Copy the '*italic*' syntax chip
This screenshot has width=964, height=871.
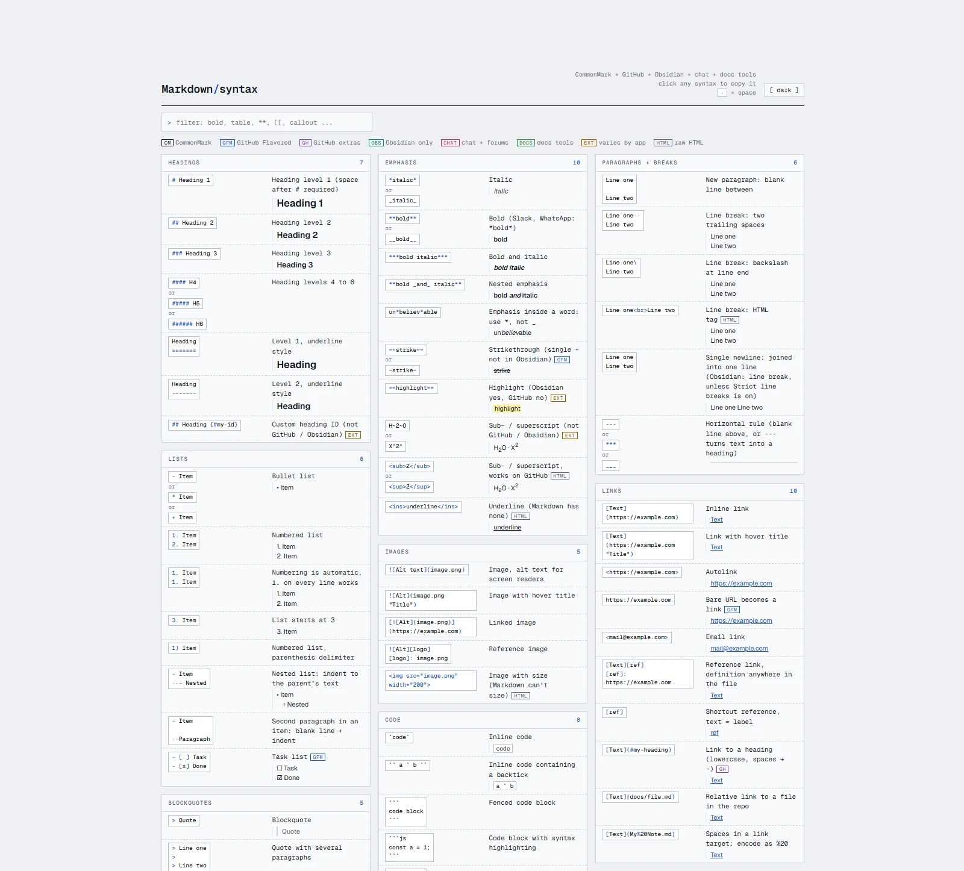(402, 180)
